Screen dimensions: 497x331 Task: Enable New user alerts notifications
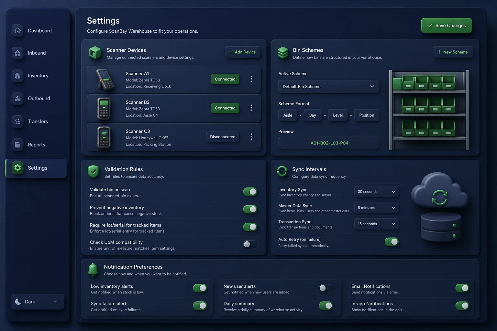tap(326, 288)
